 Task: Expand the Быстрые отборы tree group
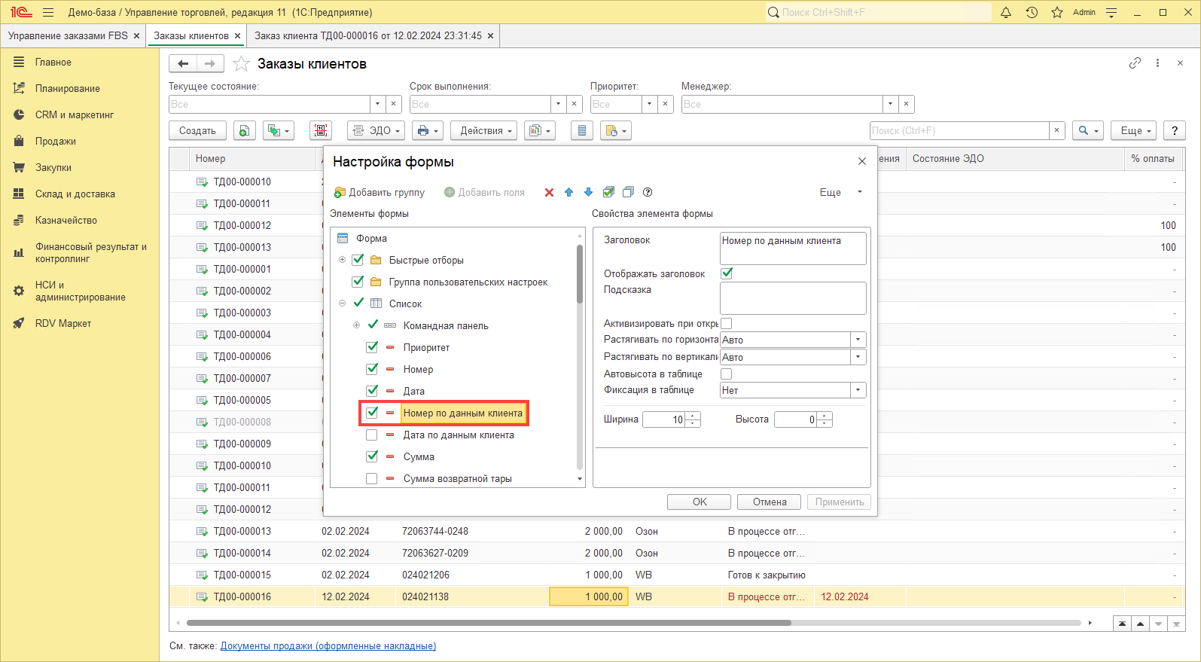(x=342, y=260)
